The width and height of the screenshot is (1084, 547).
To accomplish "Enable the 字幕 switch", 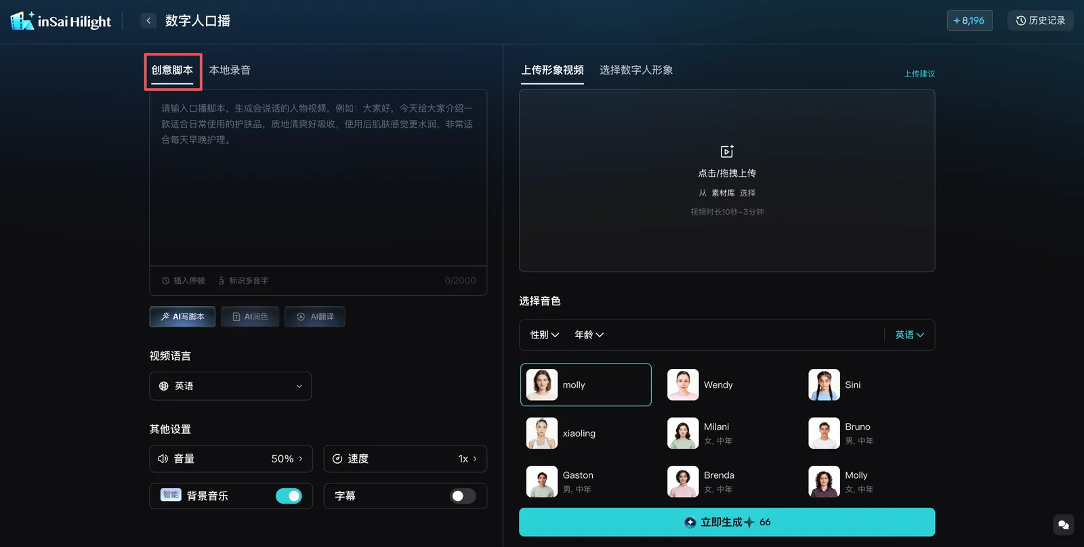I will point(463,496).
